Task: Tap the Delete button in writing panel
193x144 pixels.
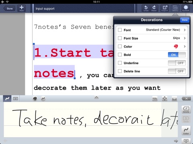Action: tap(186, 110)
